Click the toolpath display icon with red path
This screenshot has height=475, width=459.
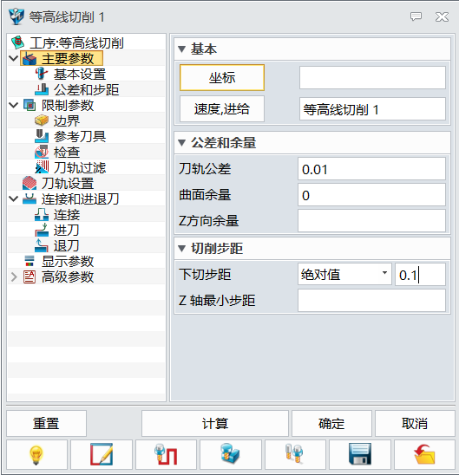click(x=166, y=454)
